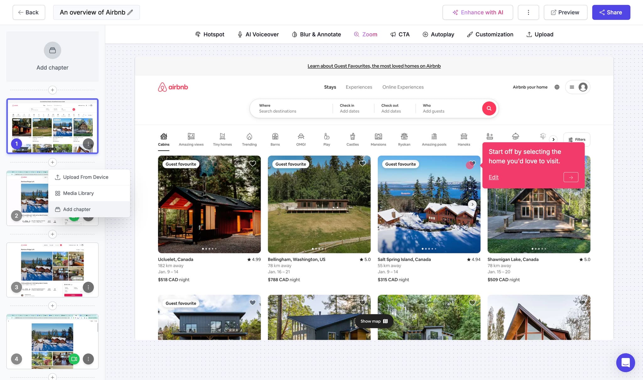Viewport: 643px width, 380px height.
Task: Open the Filters button
Action: [577, 140]
